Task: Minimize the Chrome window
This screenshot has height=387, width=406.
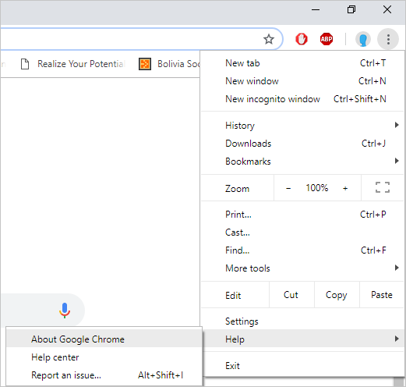Action: 316,10
